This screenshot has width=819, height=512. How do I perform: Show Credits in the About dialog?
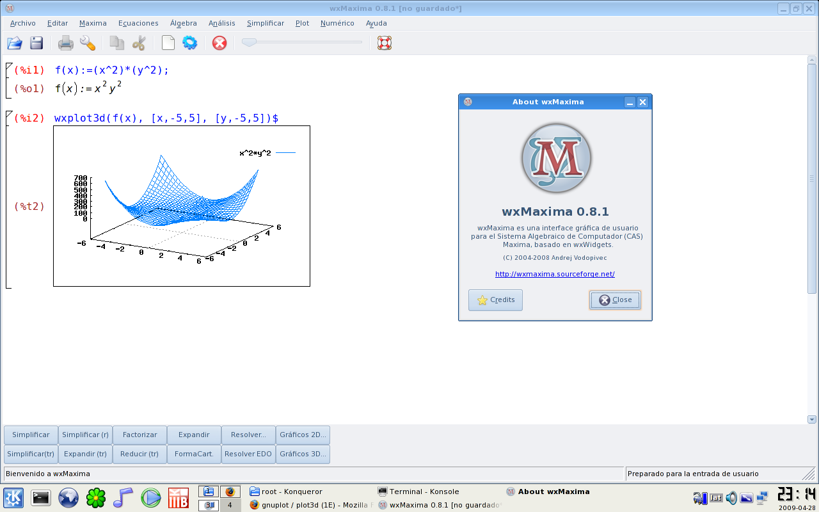tap(495, 300)
